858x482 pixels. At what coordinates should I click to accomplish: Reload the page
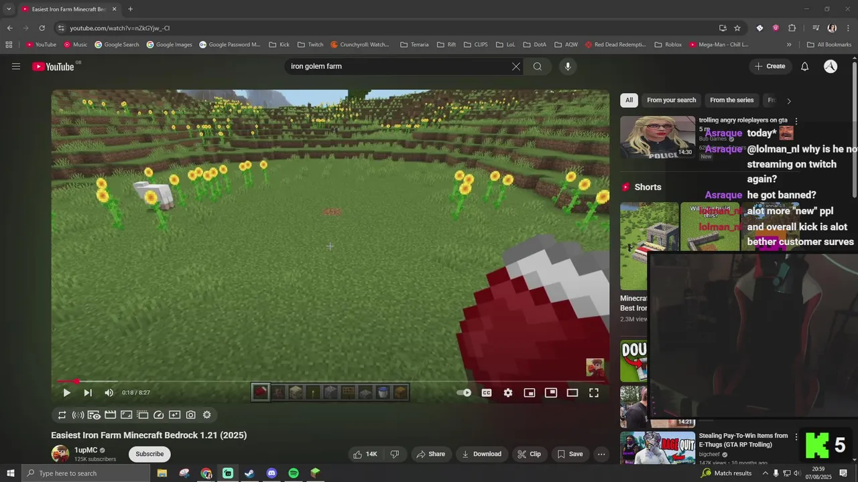(x=42, y=28)
